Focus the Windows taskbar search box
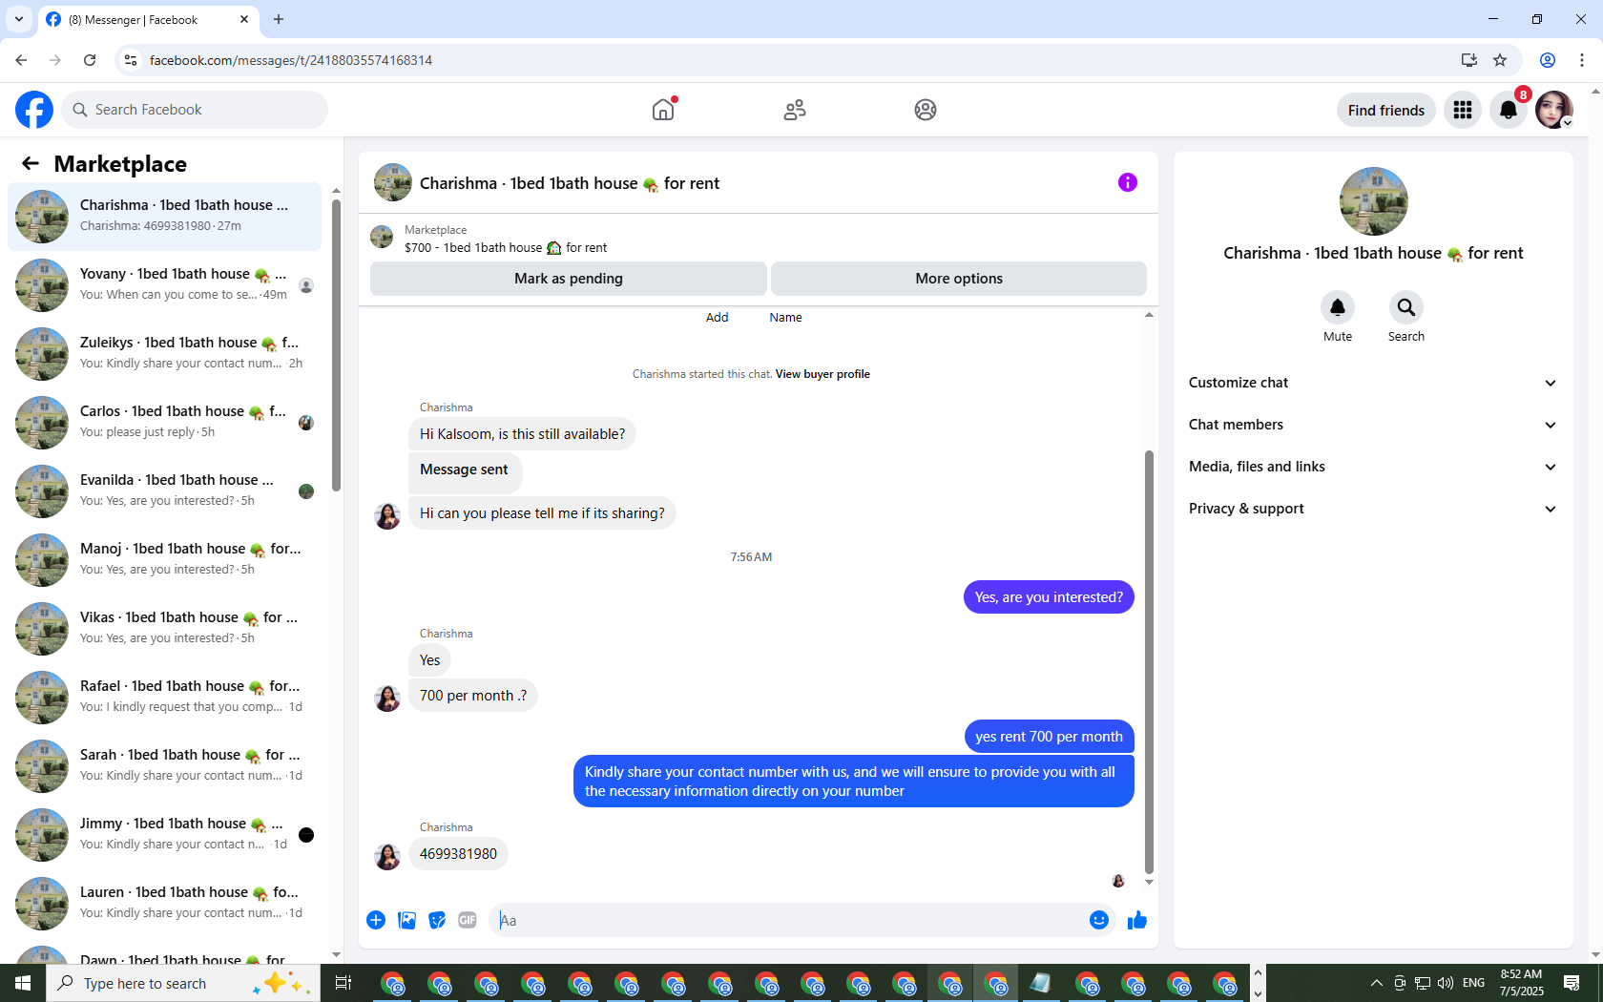The width and height of the screenshot is (1603, 1002). (x=183, y=983)
